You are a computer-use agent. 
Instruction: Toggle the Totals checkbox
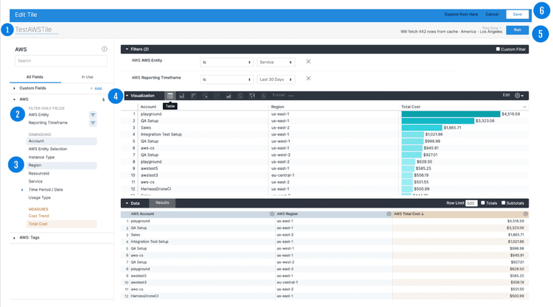pyautogui.click(x=483, y=203)
